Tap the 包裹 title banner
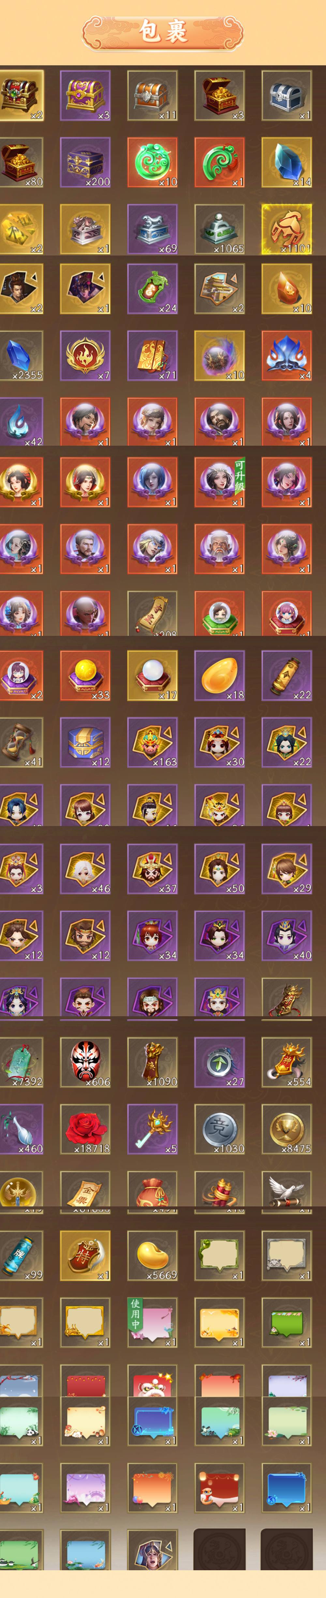The height and width of the screenshot is (1598, 326). coord(163,32)
